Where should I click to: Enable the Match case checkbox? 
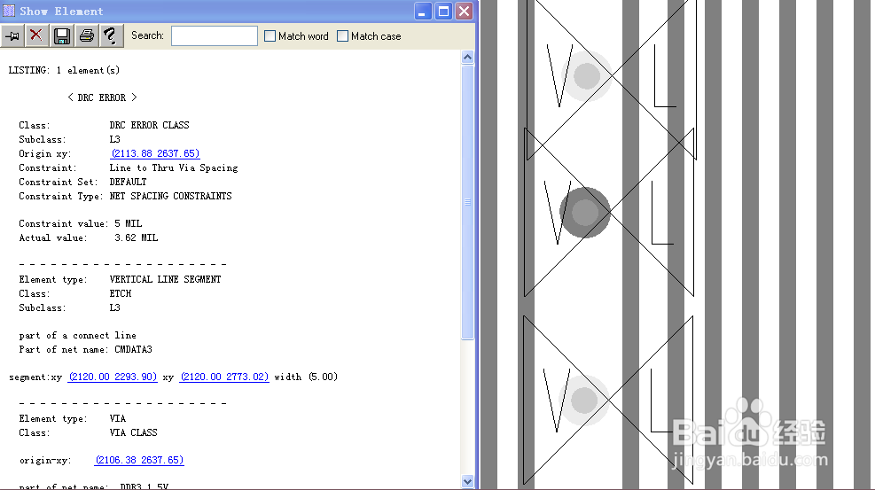point(342,36)
